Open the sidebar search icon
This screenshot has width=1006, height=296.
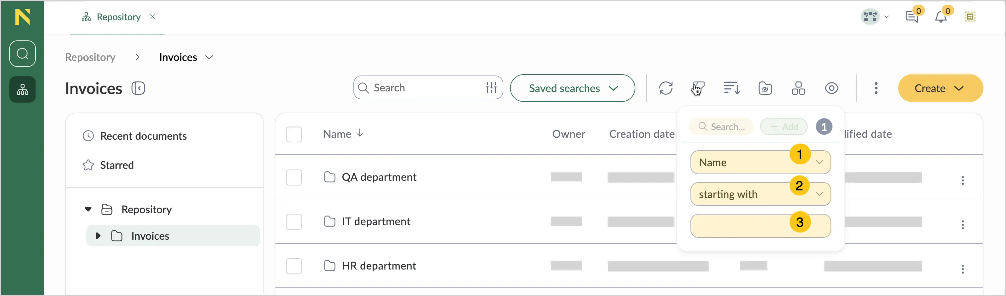[22, 54]
